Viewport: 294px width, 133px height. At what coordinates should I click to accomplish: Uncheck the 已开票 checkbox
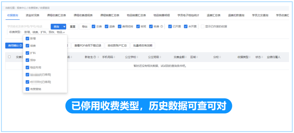(170, 27)
